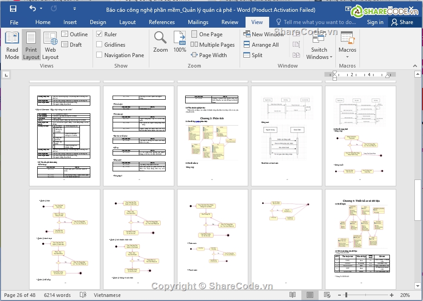423x301 pixels.
Task: Set zoom to 100%
Action: (180, 42)
